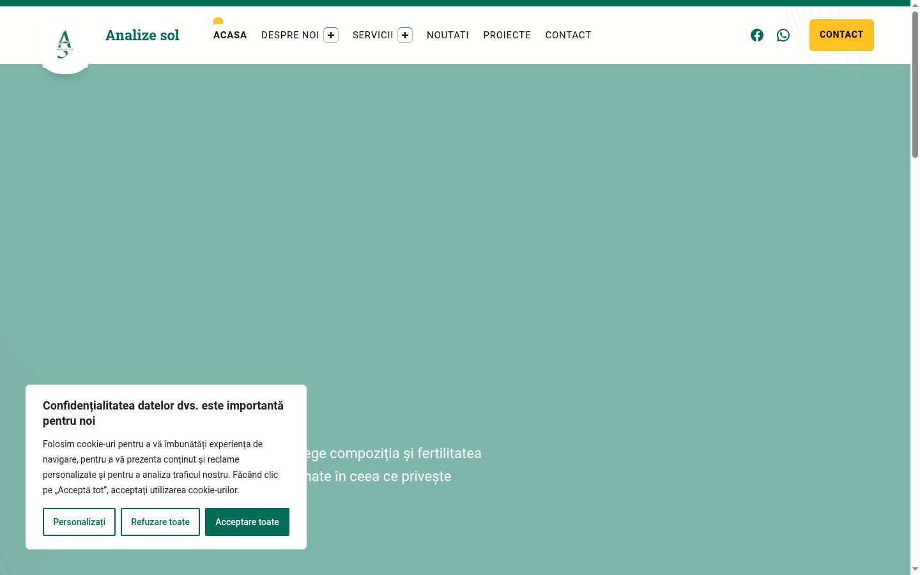Click the page vertical scrollbar thumb
This screenshot has height=575, width=920.
(x=915, y=83)
